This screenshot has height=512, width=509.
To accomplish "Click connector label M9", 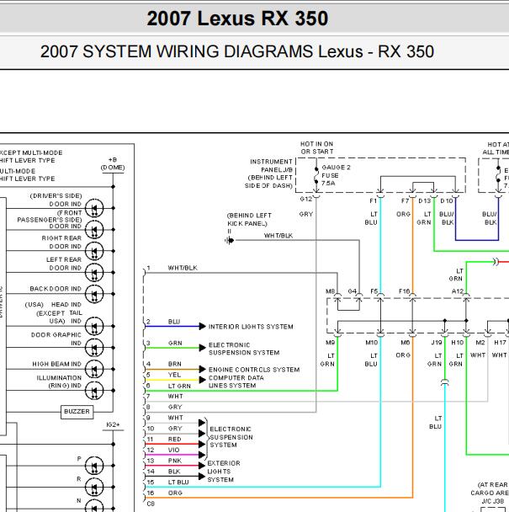I will [330, 343].
